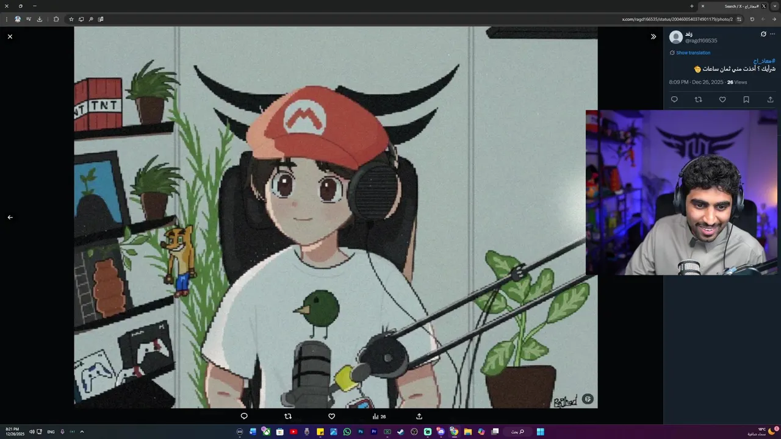
Task: Click the tweet author's avatar
Action: [x=676, y=37]
